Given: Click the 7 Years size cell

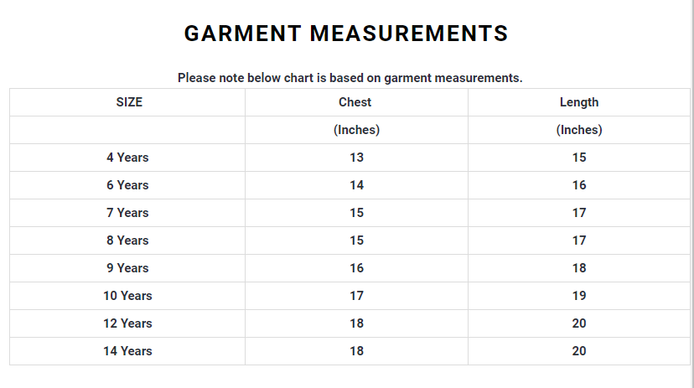Looking at the screenshot, I should 127,213.
